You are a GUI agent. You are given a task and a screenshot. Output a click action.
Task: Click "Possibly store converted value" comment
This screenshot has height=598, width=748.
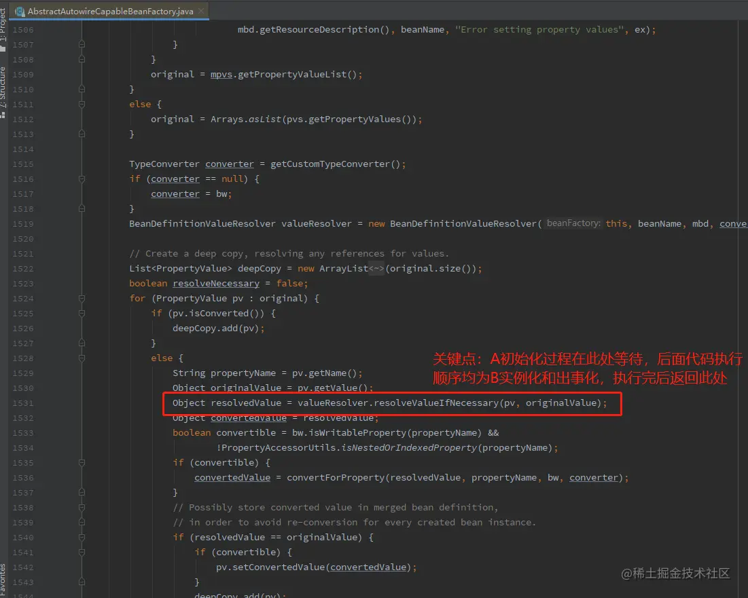[336, 508]
